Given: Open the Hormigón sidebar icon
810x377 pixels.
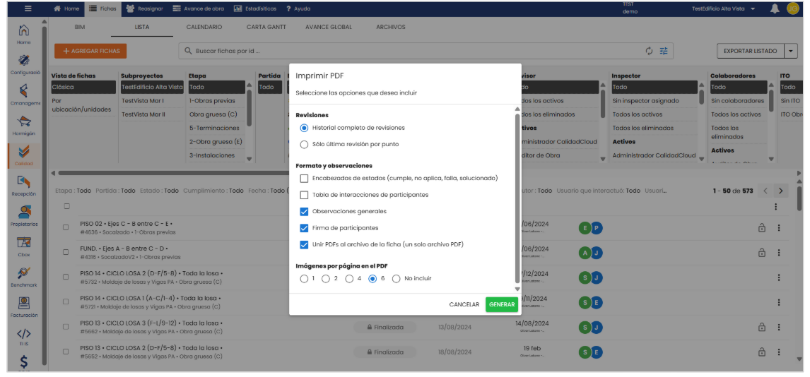Looking at the screenshot, I should 24,121.
